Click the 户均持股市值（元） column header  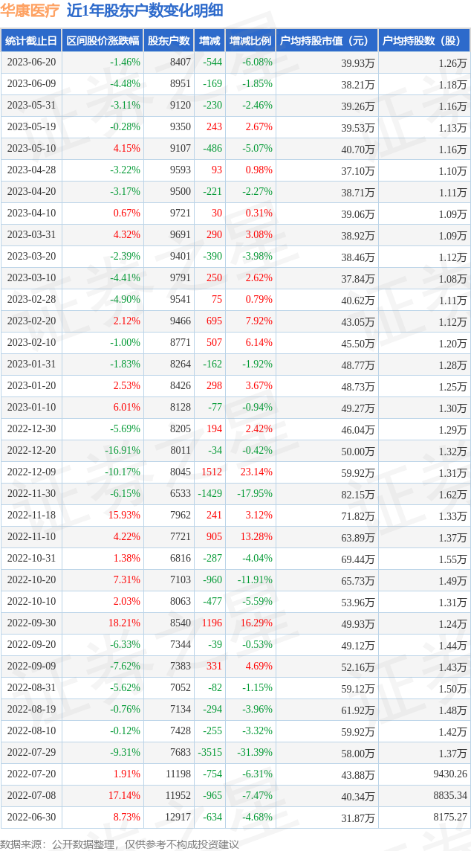click(x=327, y=41)
